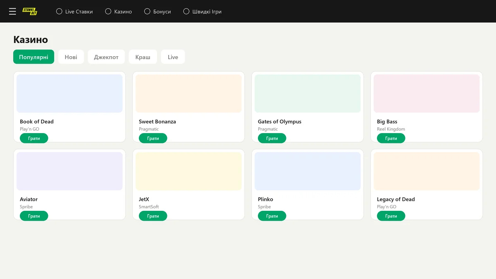The width and height of the screenshot is (496, 279).
Task: Click the Aviator game title
Action: (x=29, y=199)
